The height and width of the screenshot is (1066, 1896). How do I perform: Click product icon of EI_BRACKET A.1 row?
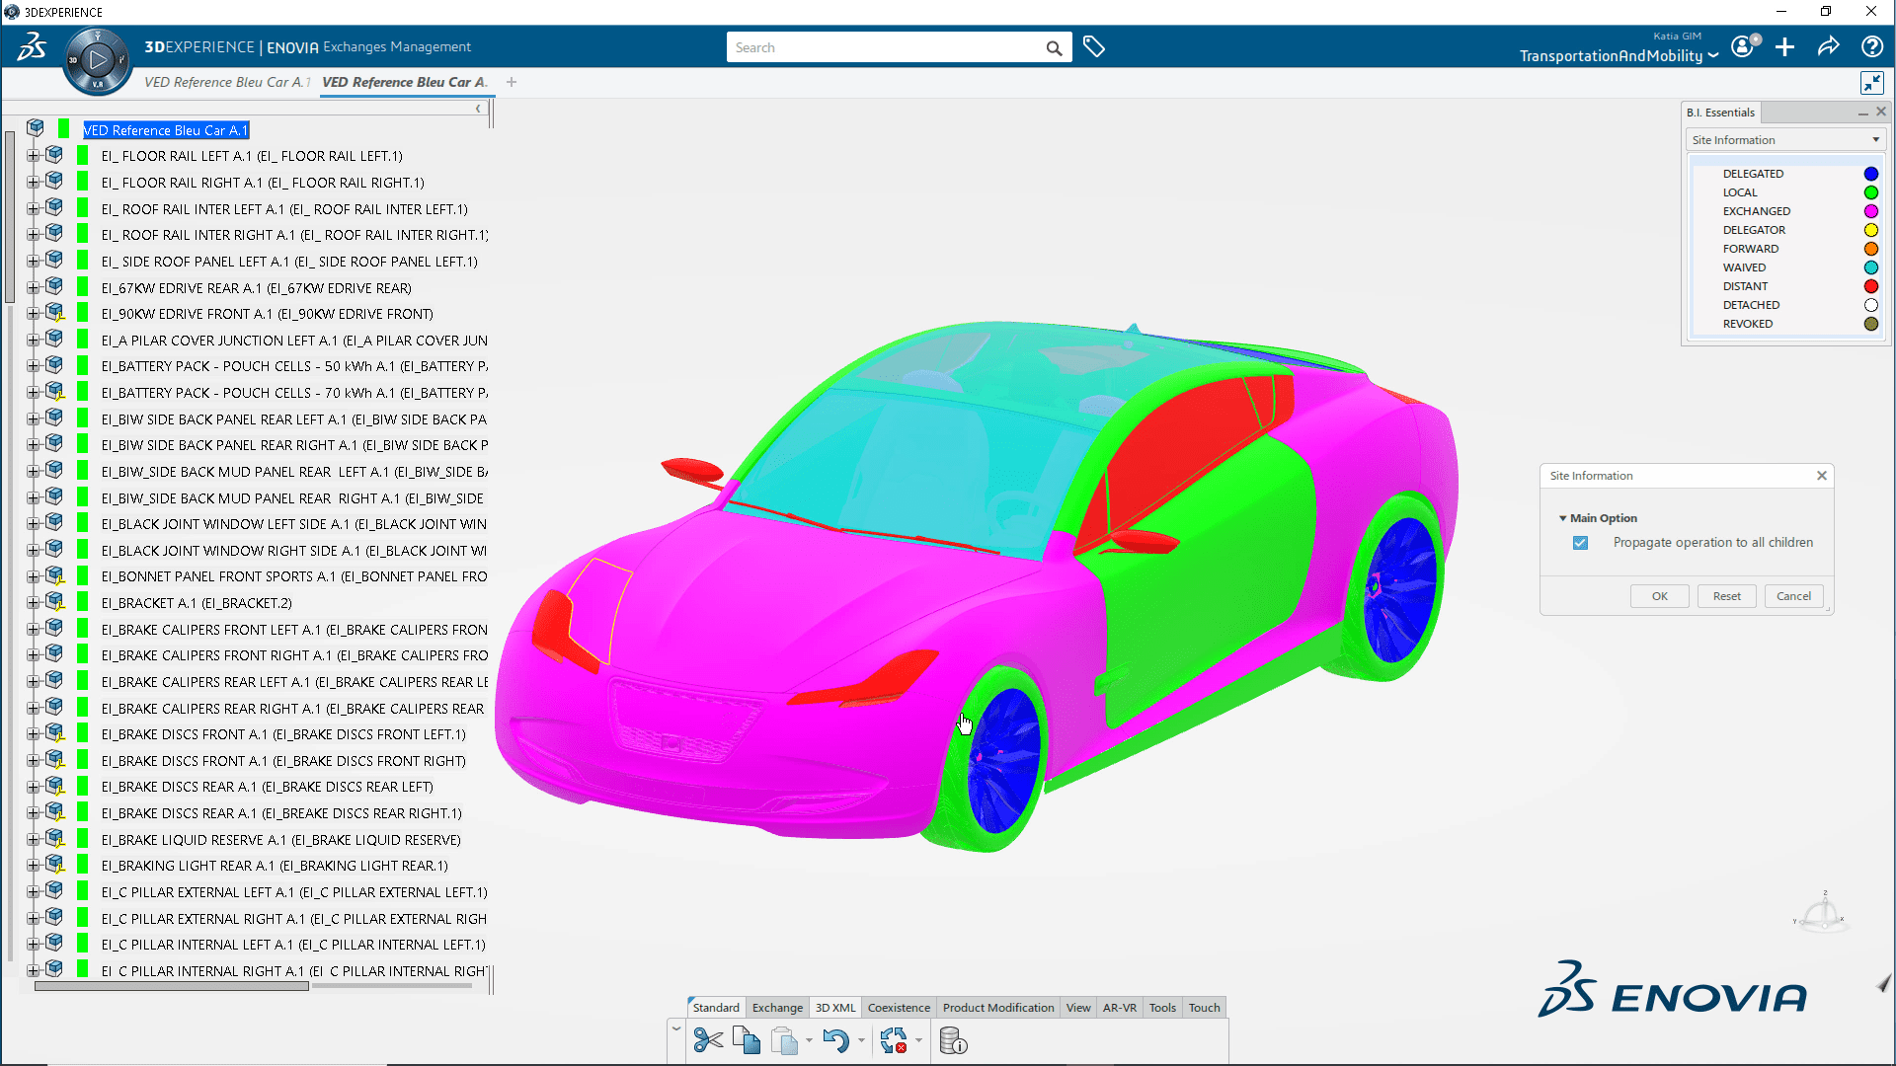54,601
